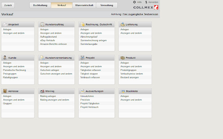Open Anzeigen und ändern under Produkt

[x=131, y=66]
